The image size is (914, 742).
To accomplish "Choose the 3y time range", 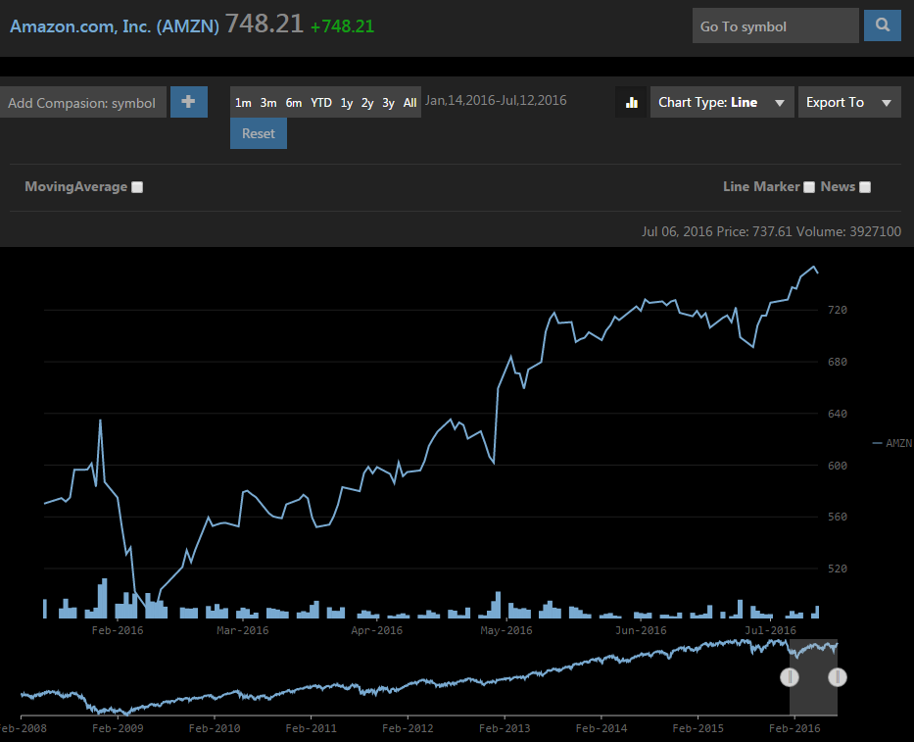I will (x=388, y=103).
